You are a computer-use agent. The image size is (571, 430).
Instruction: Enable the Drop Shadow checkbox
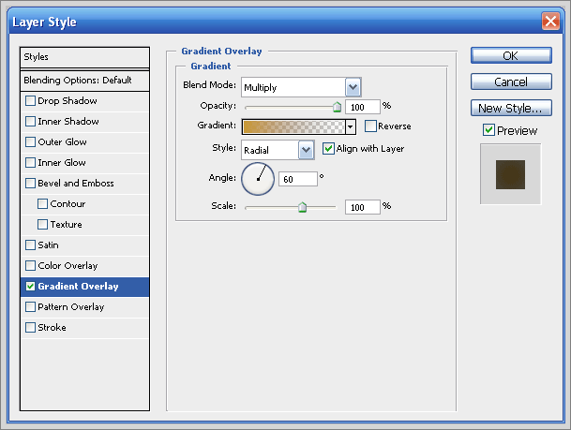tap(30, 101)
